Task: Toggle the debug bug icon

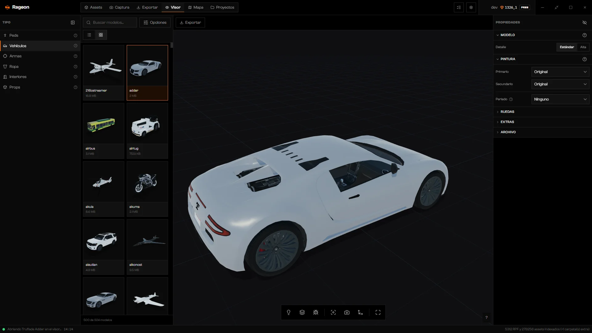Action: click(316, 312)
